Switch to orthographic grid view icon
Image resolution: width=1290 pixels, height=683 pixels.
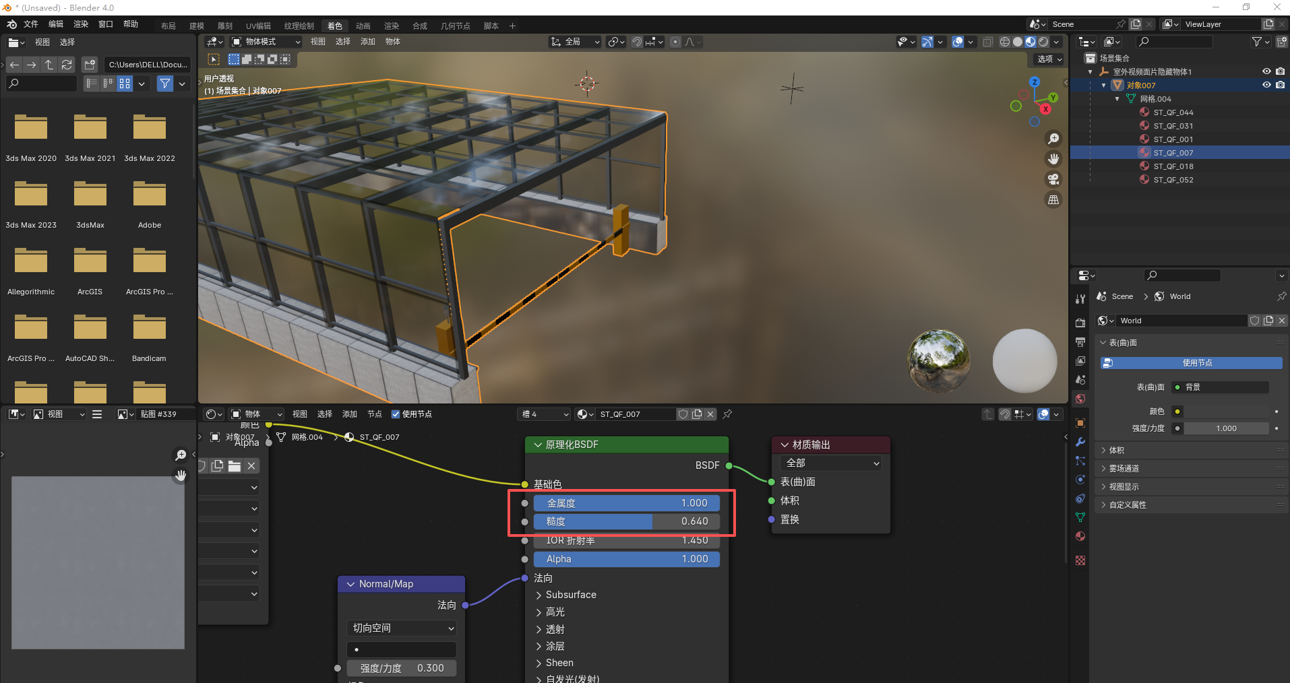1053,200
